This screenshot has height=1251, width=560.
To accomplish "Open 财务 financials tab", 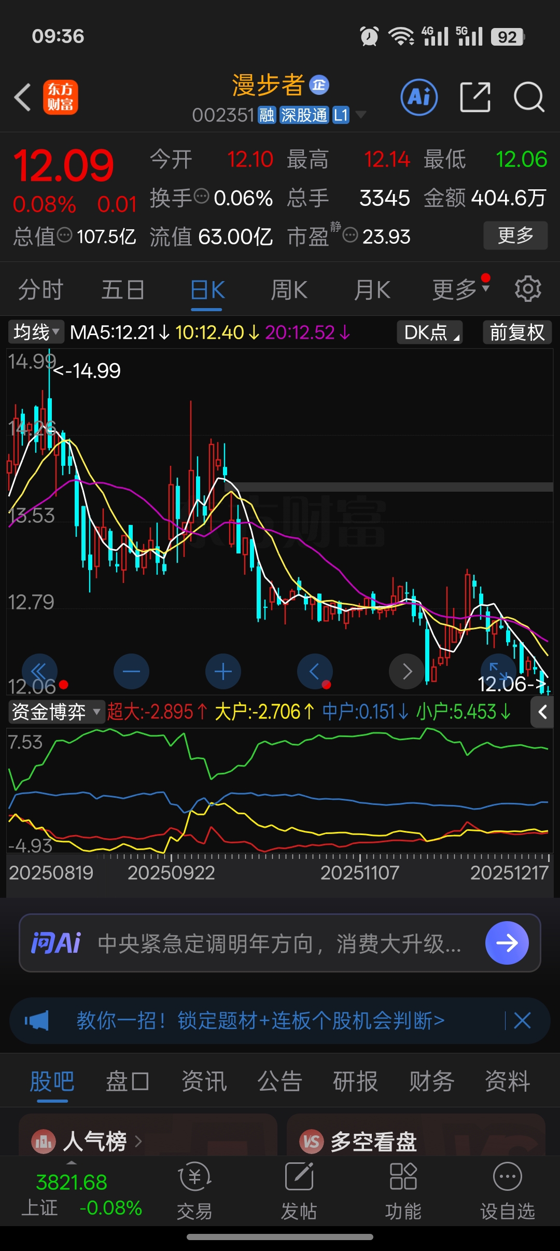I will tap(431, 1081).
